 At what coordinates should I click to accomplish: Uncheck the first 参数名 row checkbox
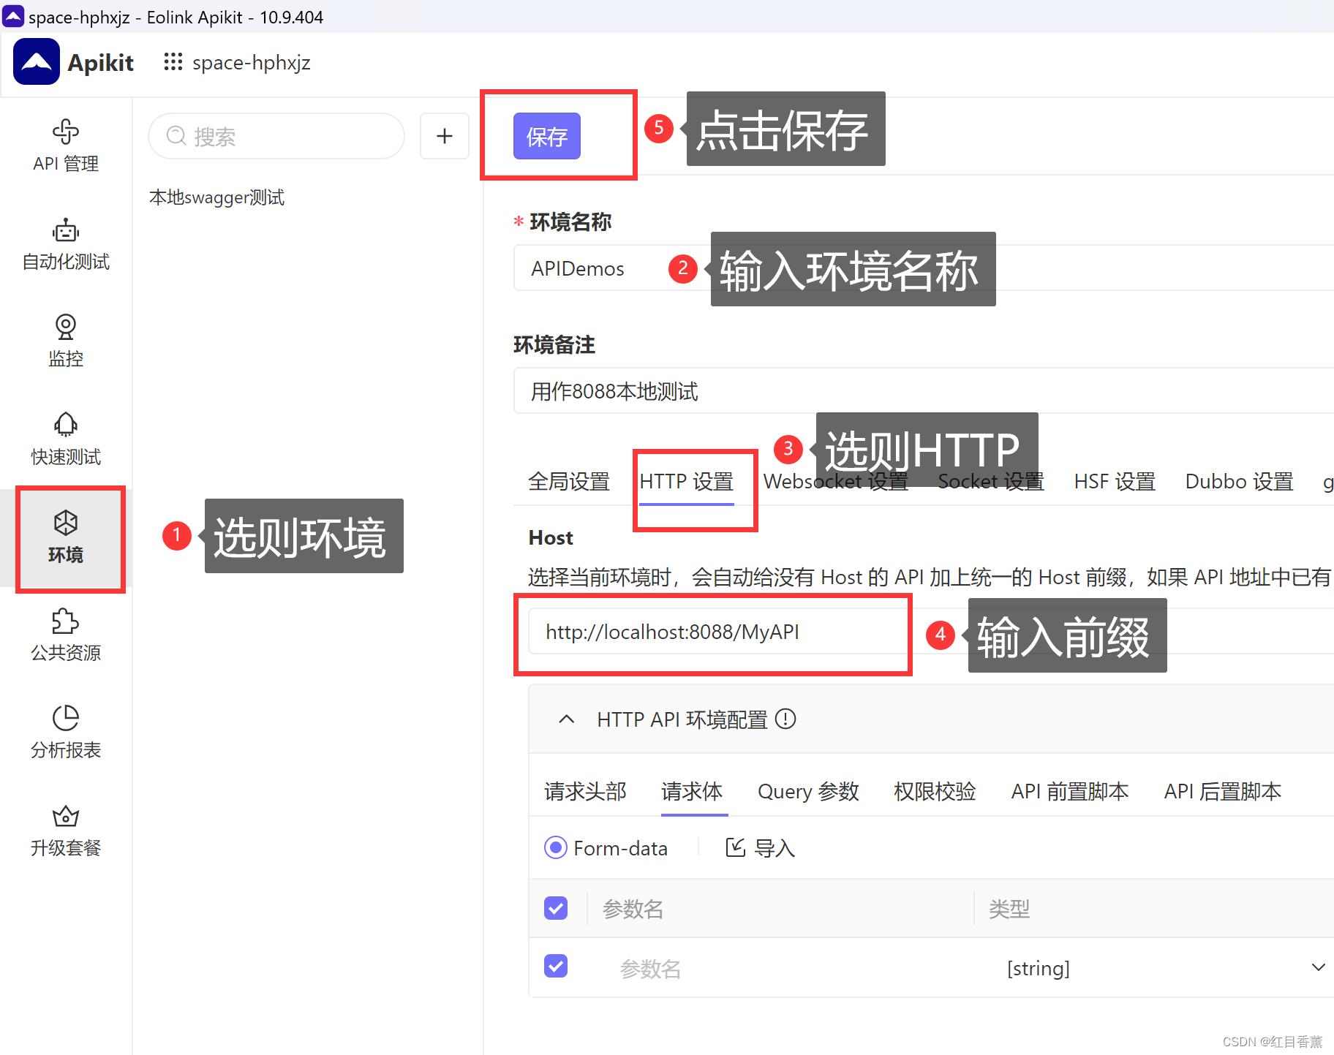[x=556, y=908]
